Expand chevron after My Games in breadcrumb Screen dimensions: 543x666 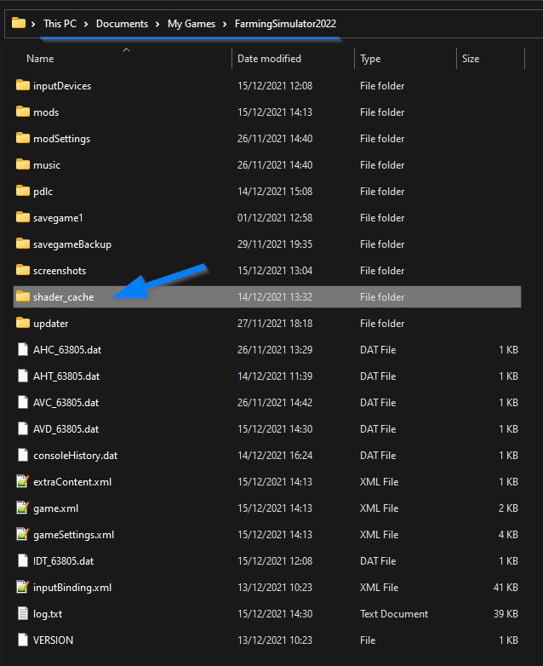tap(226, 24)
